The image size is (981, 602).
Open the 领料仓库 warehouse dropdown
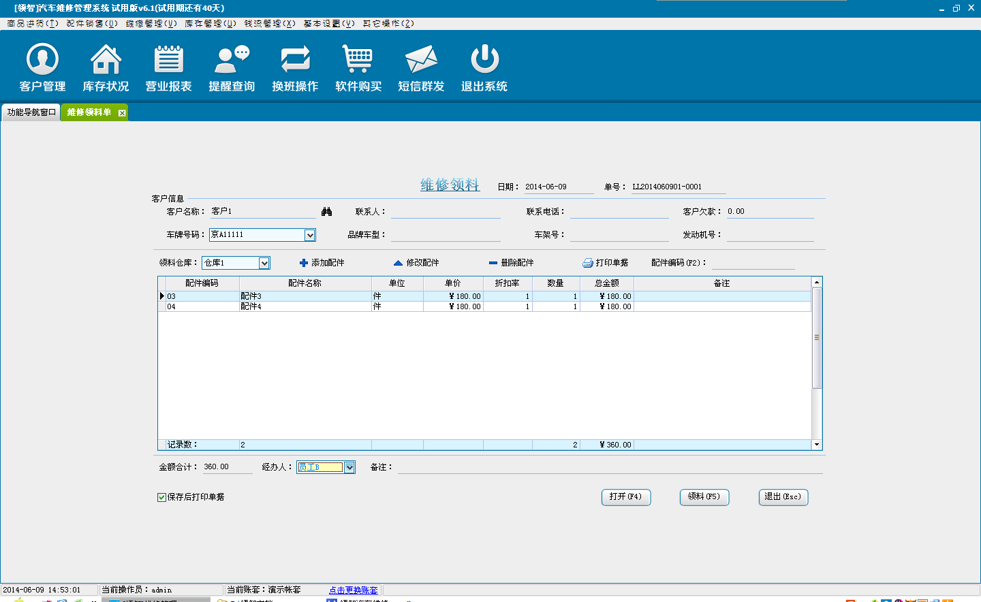click(264, 263)
